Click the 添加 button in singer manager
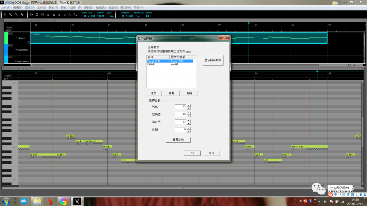The image size is (367, 206). point(154,93)
